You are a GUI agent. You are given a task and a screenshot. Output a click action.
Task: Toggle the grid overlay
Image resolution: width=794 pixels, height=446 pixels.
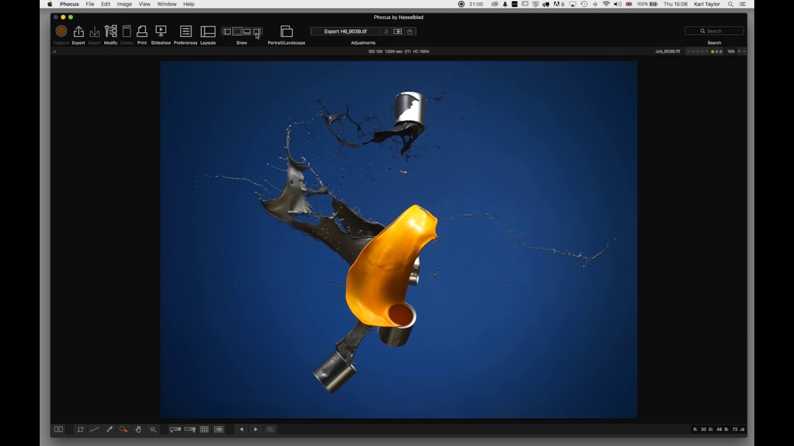204,429
